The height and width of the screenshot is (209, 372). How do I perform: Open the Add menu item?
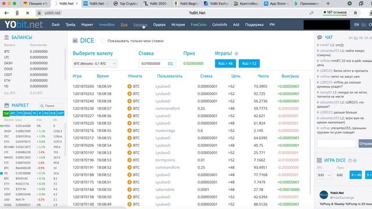click(x=236, y=24)
